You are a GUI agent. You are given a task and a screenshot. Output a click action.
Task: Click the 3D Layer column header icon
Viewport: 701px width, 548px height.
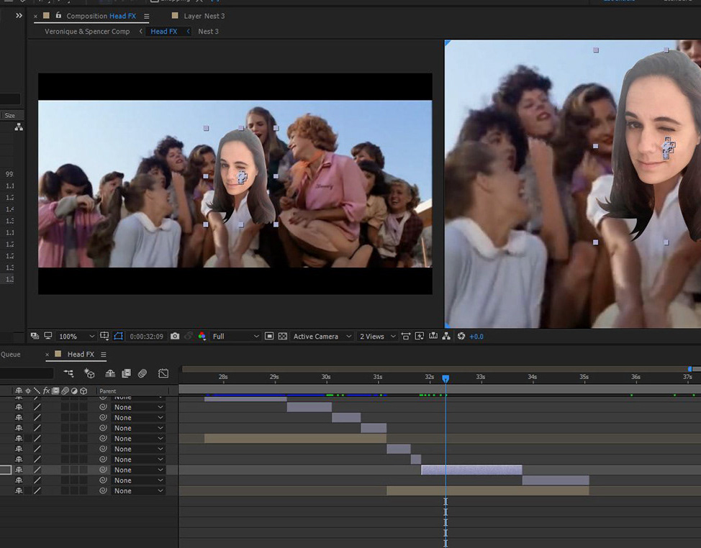[x=83, y=391]
